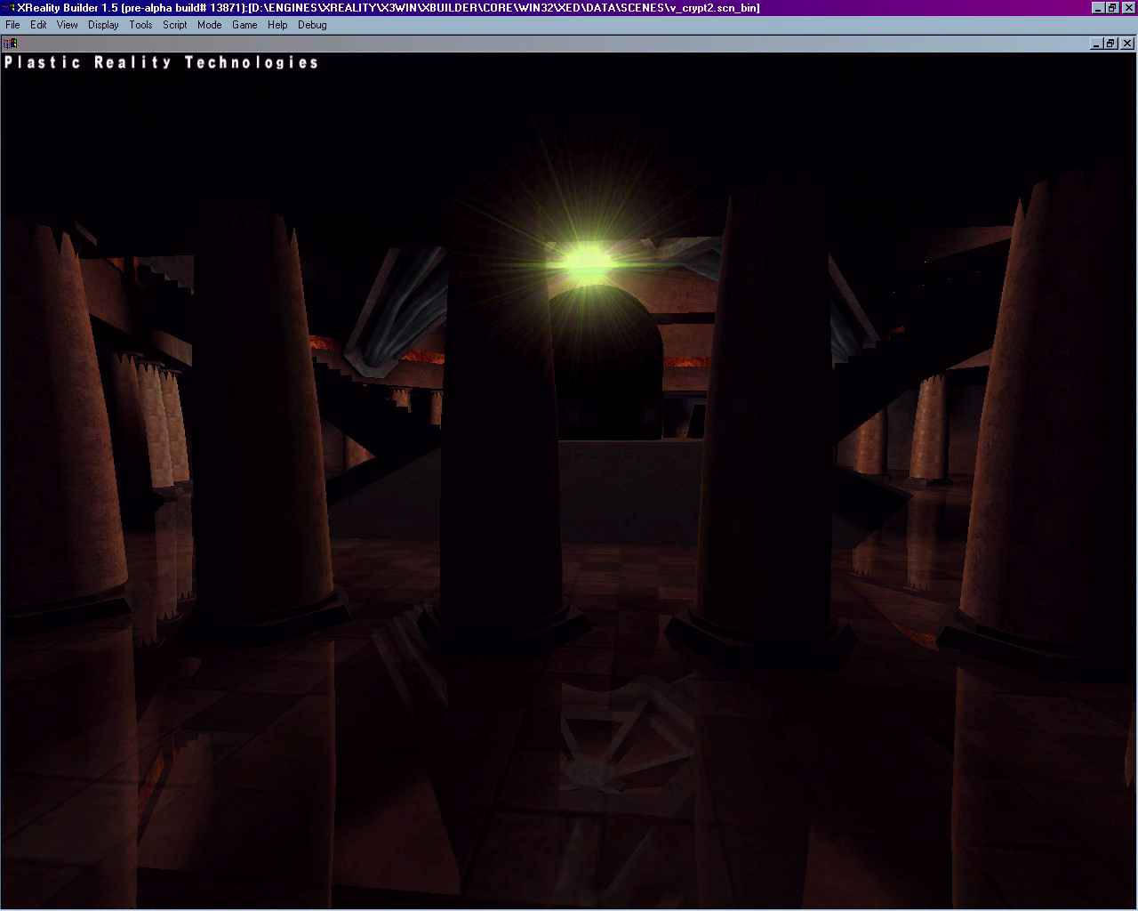Open the Script menu
1138x911 pixels.
[x=175, y=25]
